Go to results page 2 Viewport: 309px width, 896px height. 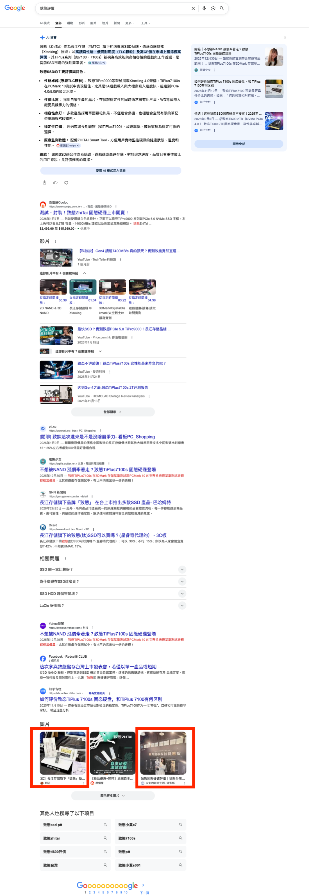(x=90, y=893)
